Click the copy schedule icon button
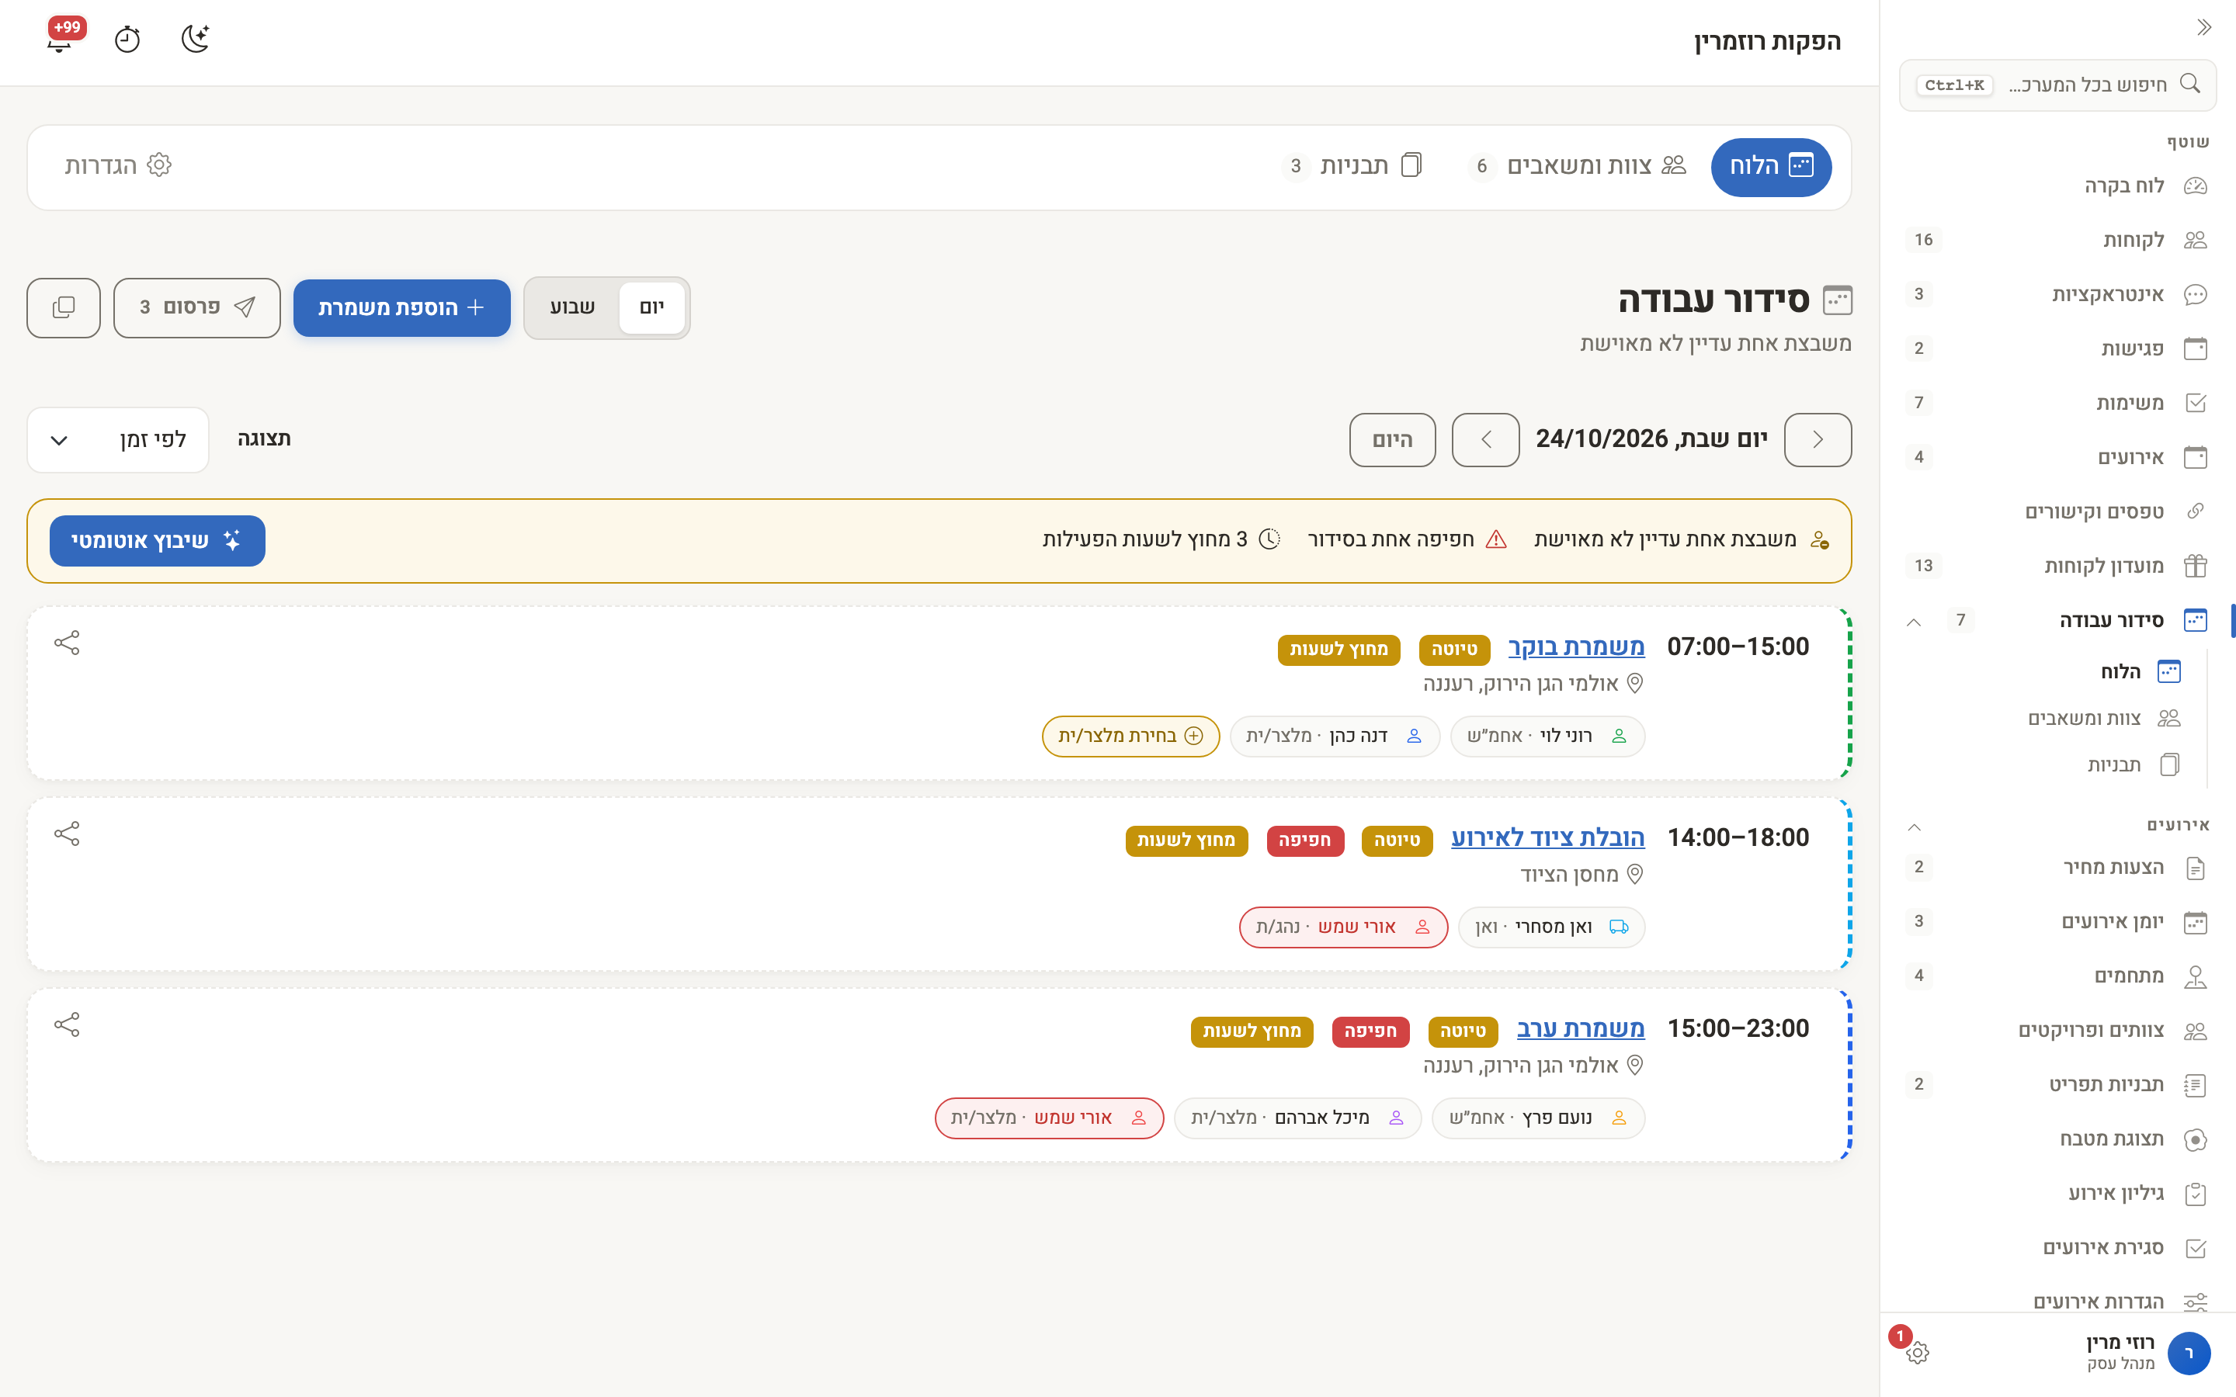Screen dimensions: 2236x1397 pyautogui.click(x=64, y=307)
